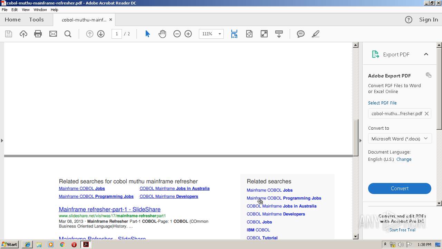
Task: Click Select PDF File link
Action: click(382, 103)
